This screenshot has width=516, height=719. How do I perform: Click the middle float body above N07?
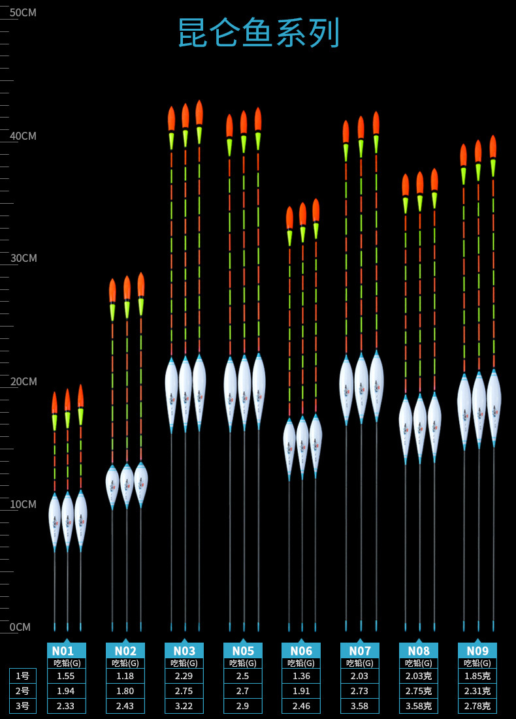point(361,388)
